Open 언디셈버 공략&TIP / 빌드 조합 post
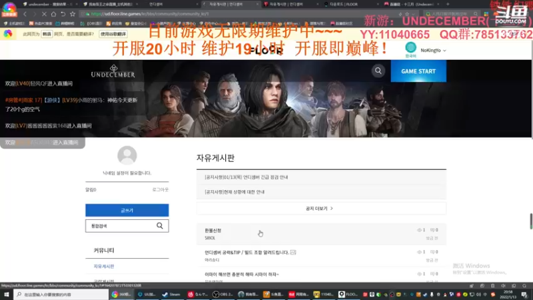Screen dimensions: 533x300 point(247,253)
